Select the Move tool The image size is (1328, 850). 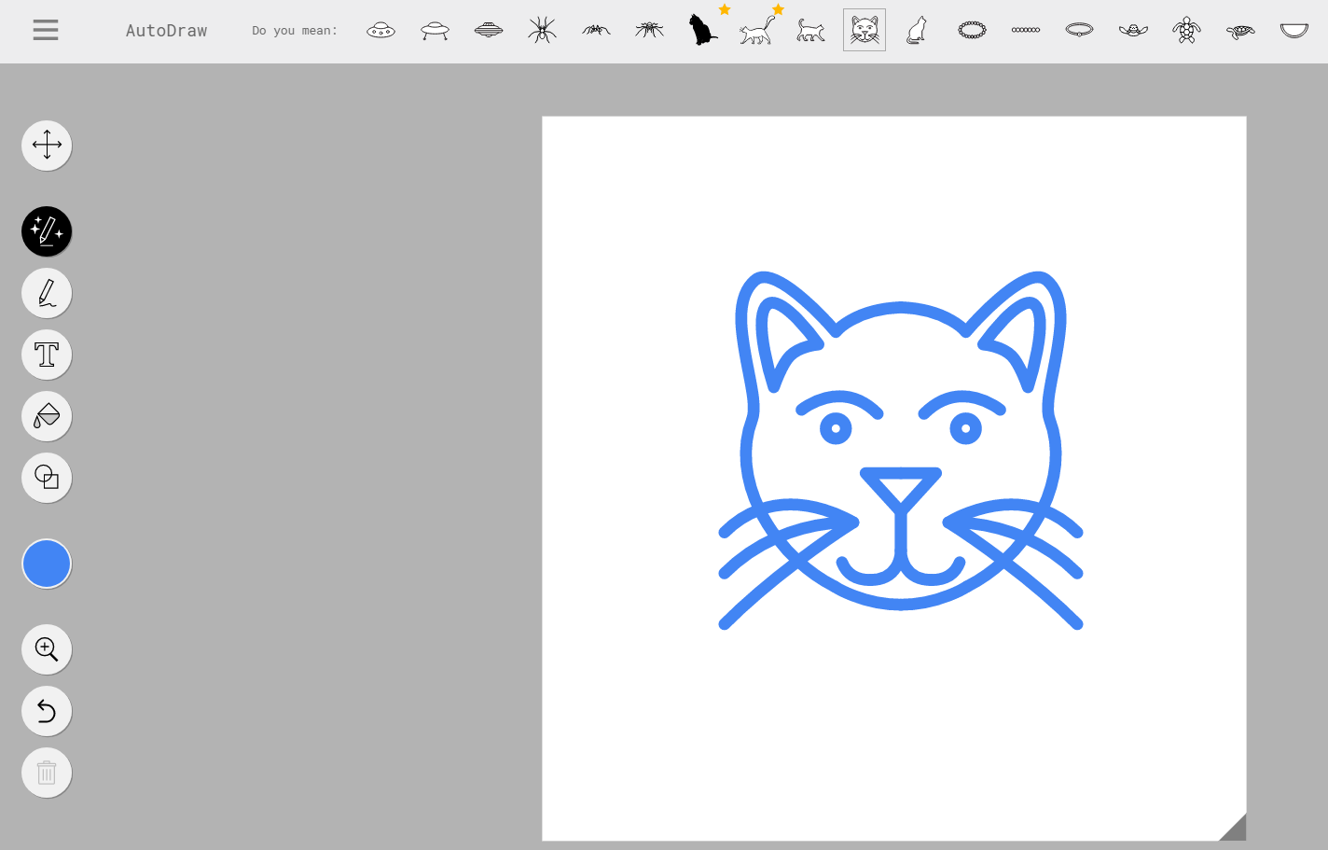47,146
